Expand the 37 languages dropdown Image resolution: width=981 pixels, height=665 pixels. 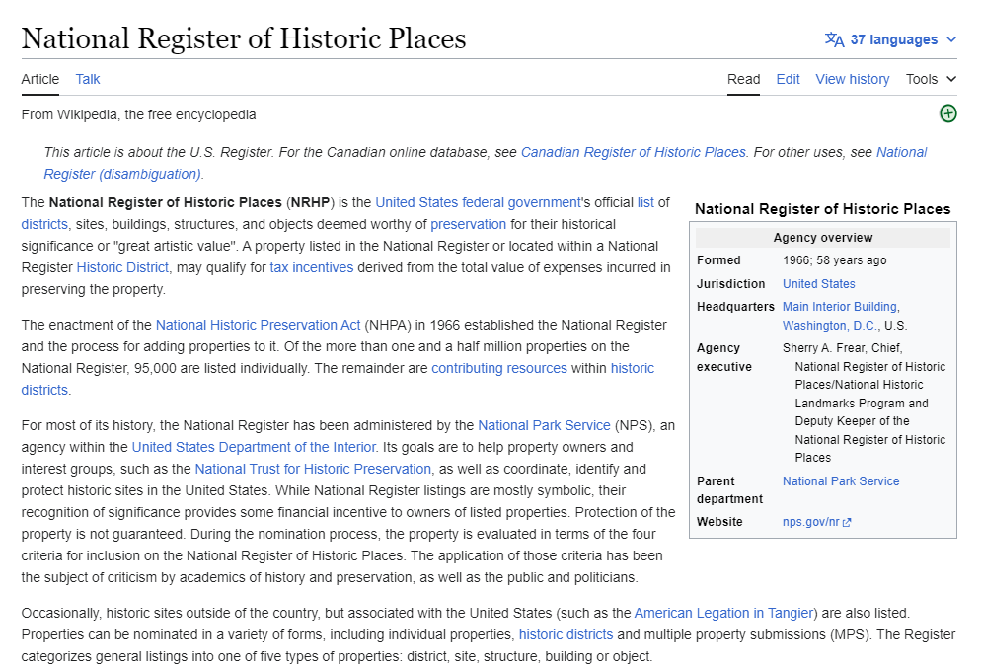[891, 39]
